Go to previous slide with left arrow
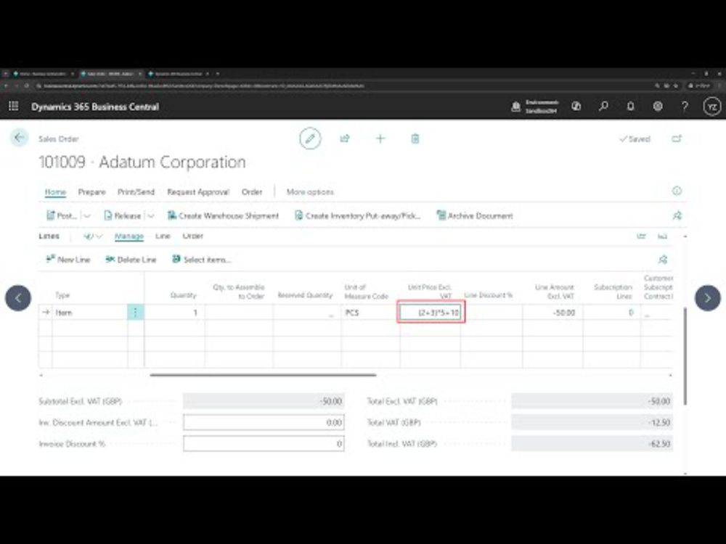The height and width of the screenshot is (544, 726). [x=18, y=298]
